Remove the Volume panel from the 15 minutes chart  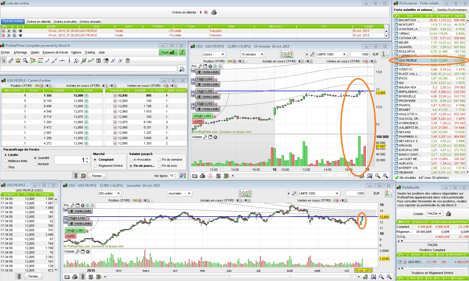[x=215, y=137]
